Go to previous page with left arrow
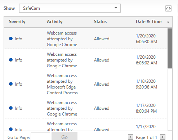This screenshot has width=178, height=140. pyautogui.click(x=130, y=137)
